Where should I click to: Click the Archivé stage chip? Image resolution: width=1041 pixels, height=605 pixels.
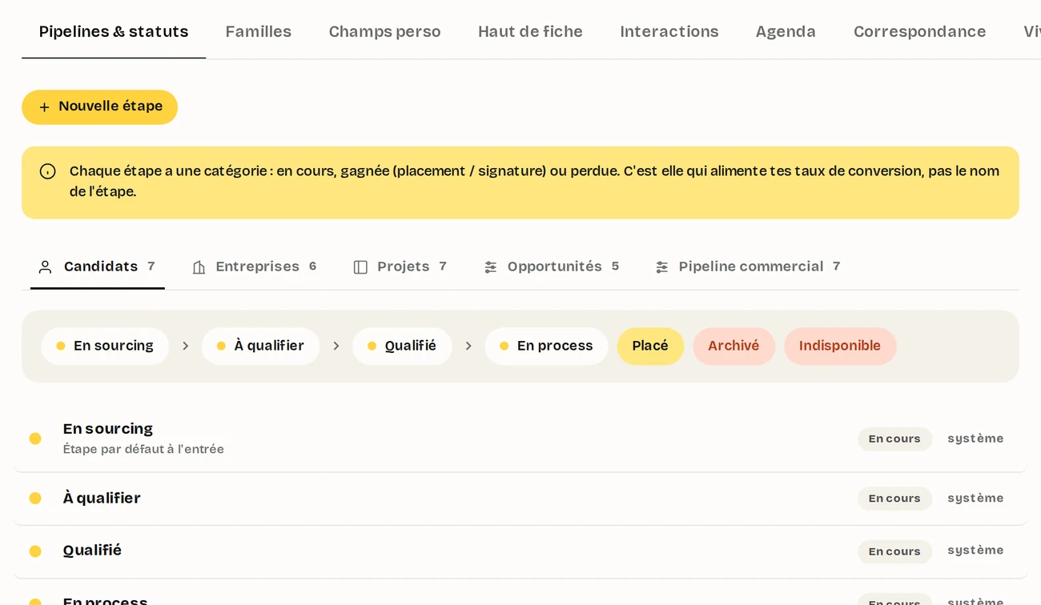point(734,347)
